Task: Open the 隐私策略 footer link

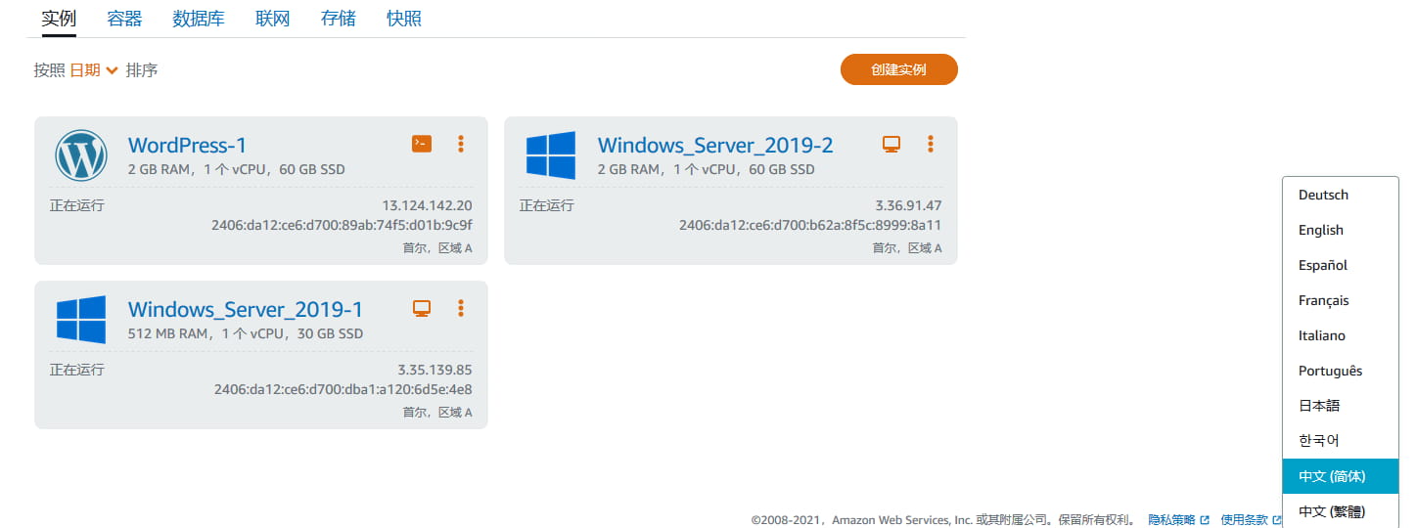Action: [x=1172, y=520]
